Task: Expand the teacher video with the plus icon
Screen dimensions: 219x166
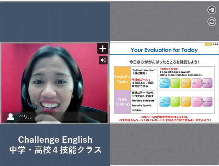Action: pyautogui.click(x=103, y=49)
